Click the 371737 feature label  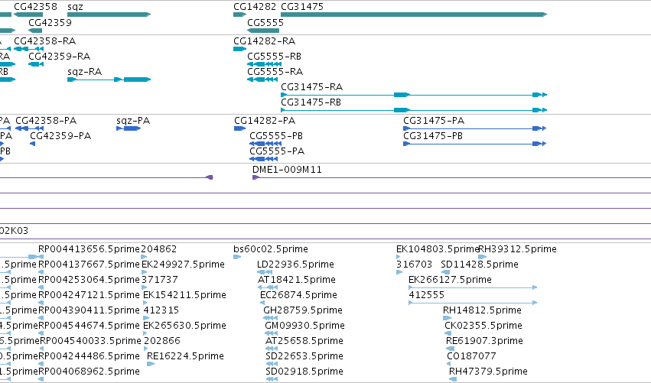tap(160, 280)
